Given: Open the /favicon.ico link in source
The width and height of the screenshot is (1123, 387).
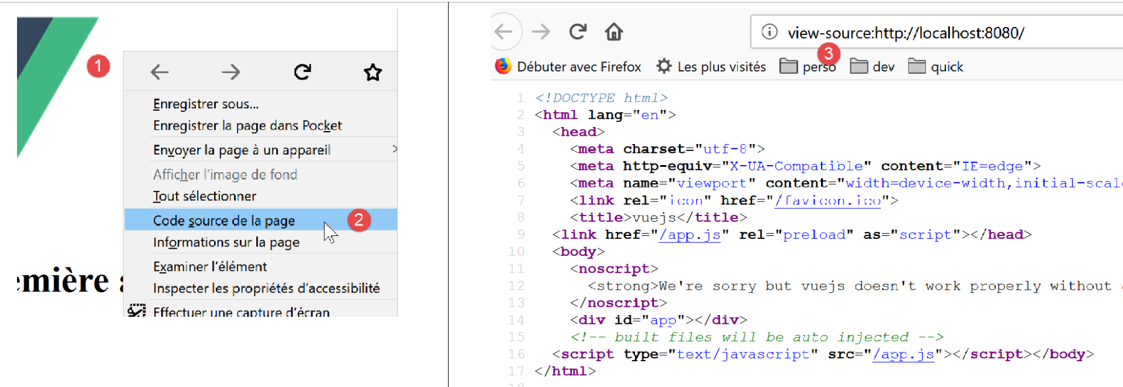Looking at the screenshot, I should [x=828, y=201].
